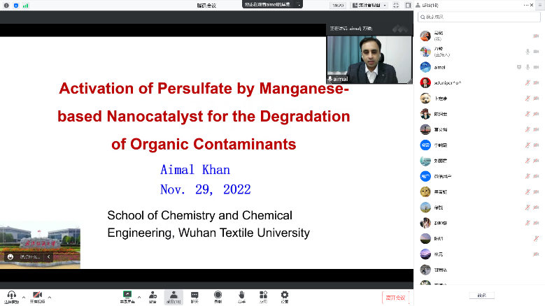Open the chat icon in bottom toolbar
545x306 pixels.
coord(194,295)
